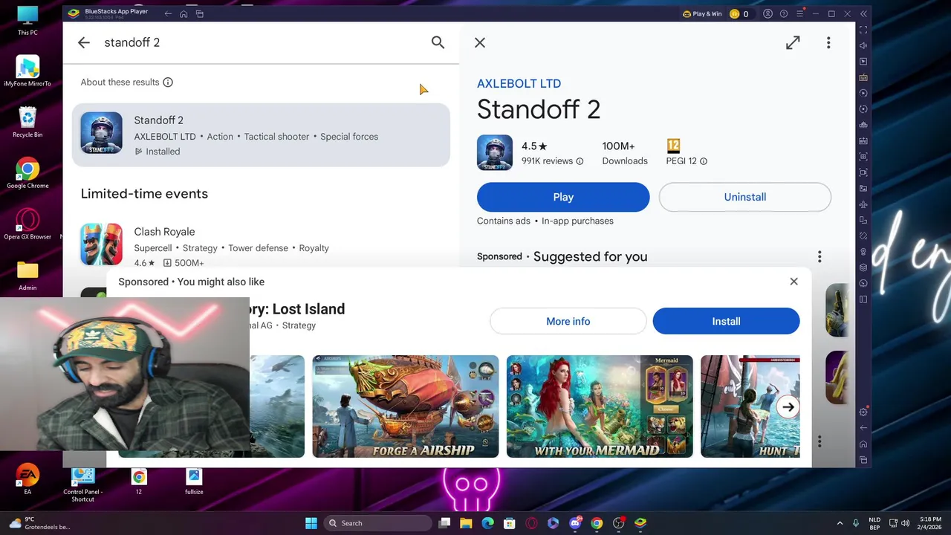The width and height of the screenshot is (951, 535).
Task: Open Windows Start menu
Action: click(x=311, y=523)
